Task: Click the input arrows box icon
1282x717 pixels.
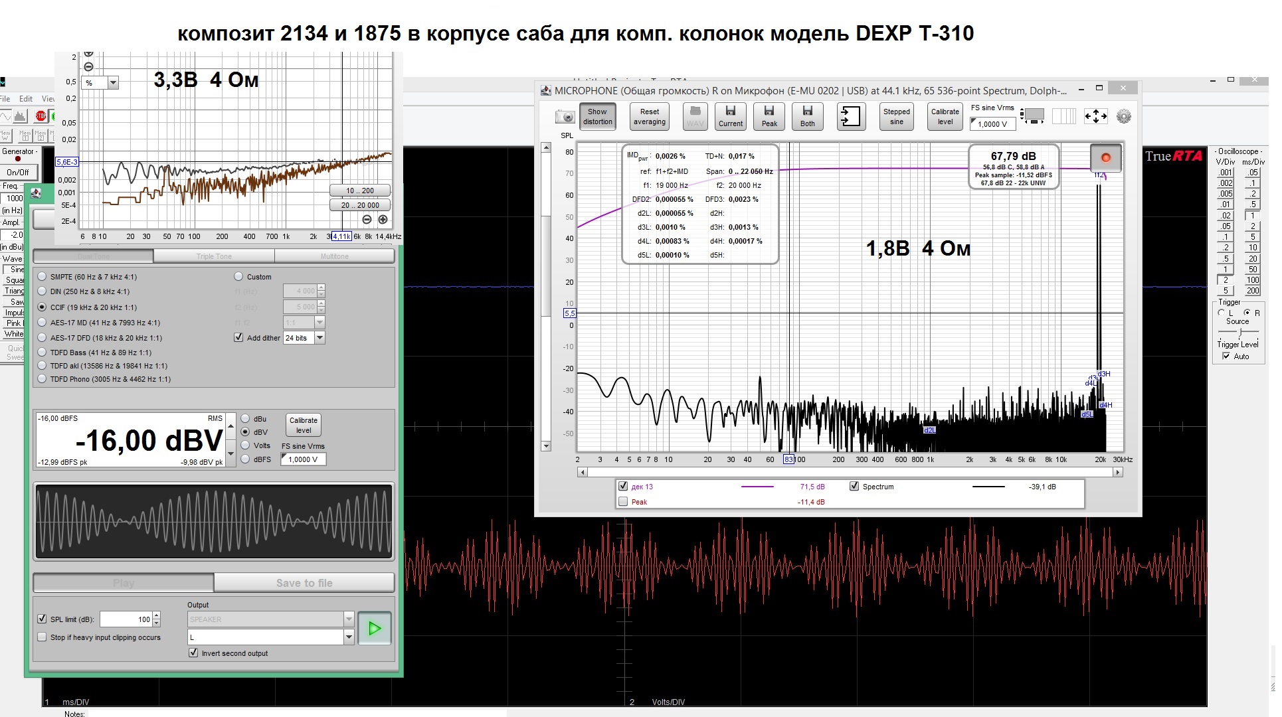Action: click(x=851, y=116)
